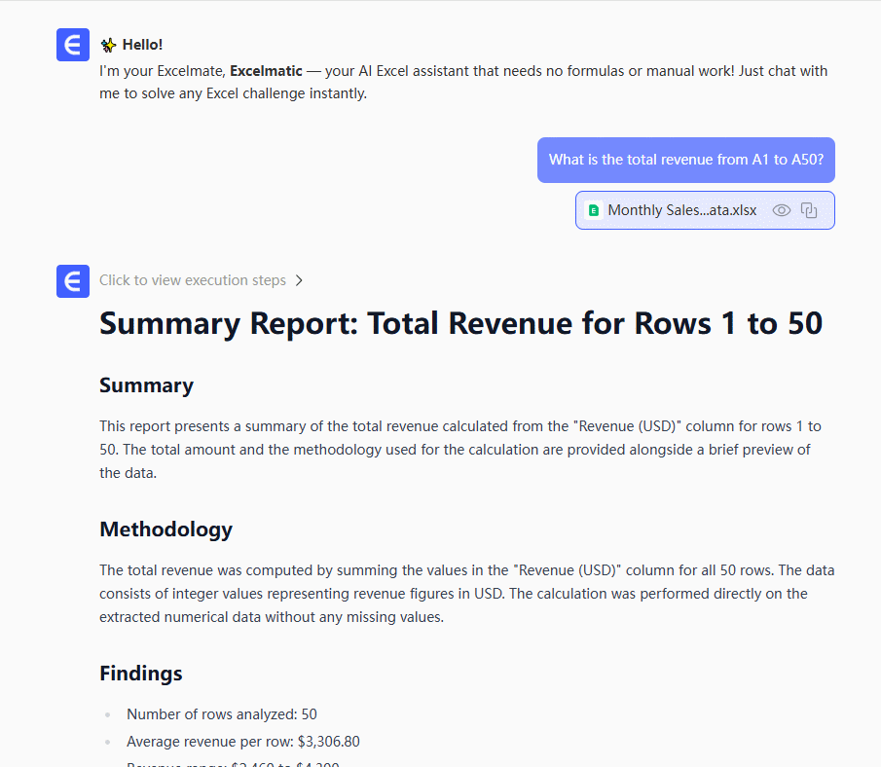
Task: Click the Findings section heading
Action: 140,674
